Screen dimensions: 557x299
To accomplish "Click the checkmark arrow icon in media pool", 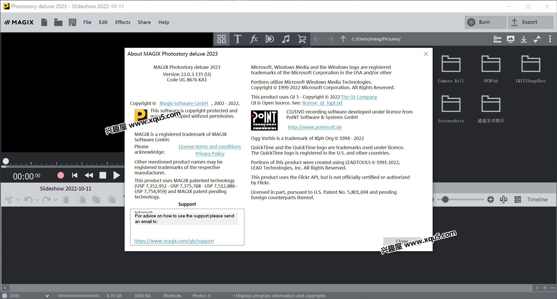I will [x=537, y=39].
